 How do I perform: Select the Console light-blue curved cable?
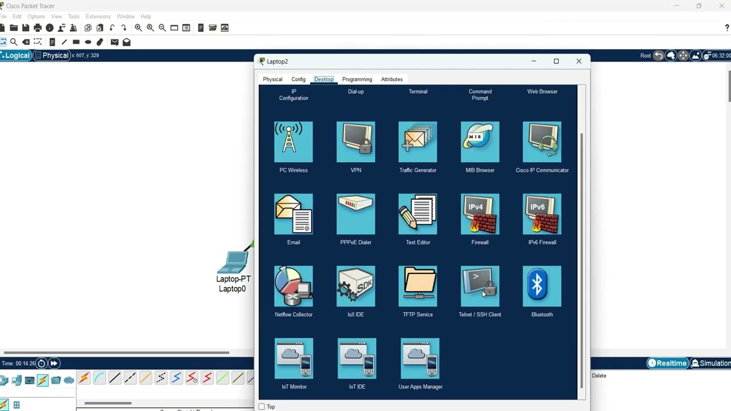pos(99,378)
